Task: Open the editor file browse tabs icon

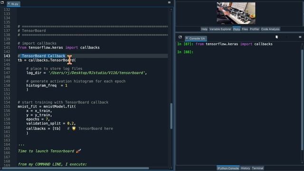Action: click(2, 2)
